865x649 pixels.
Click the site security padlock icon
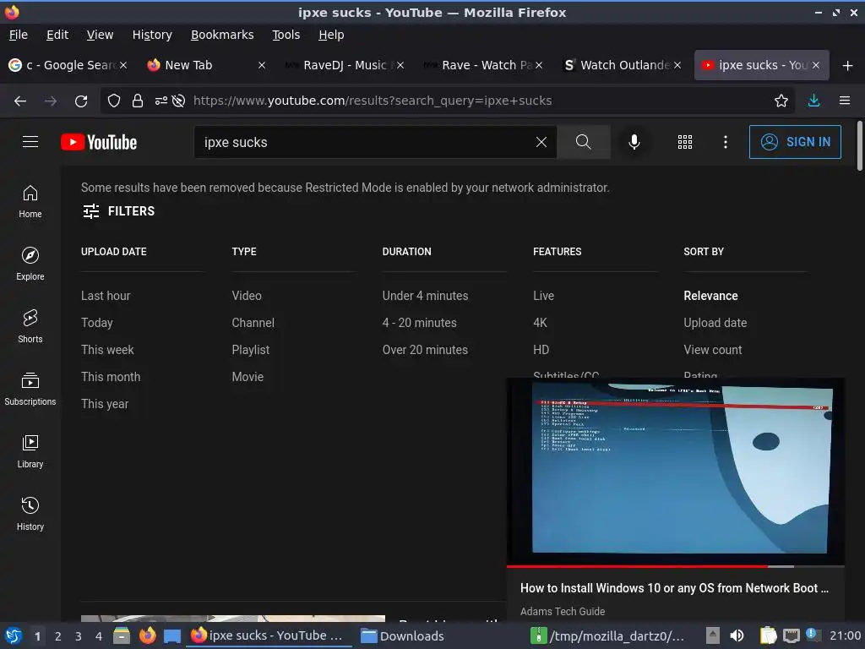coord(138,101)
